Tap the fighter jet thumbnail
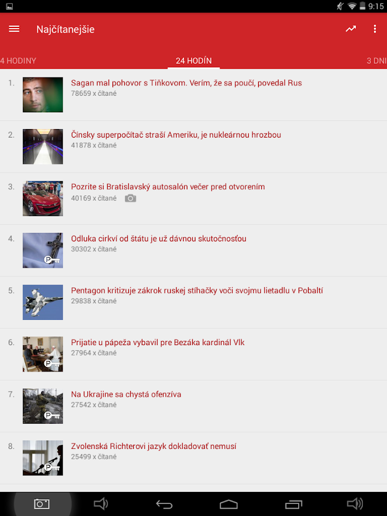 pyautogui.click(x=43, y=302)
